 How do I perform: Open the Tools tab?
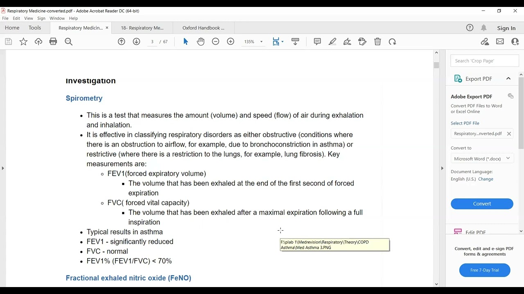click(x=35, y=28)
